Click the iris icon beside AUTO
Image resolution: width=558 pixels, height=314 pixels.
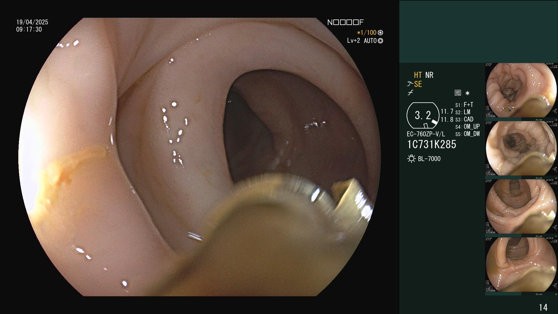click(x=380, y=41)
